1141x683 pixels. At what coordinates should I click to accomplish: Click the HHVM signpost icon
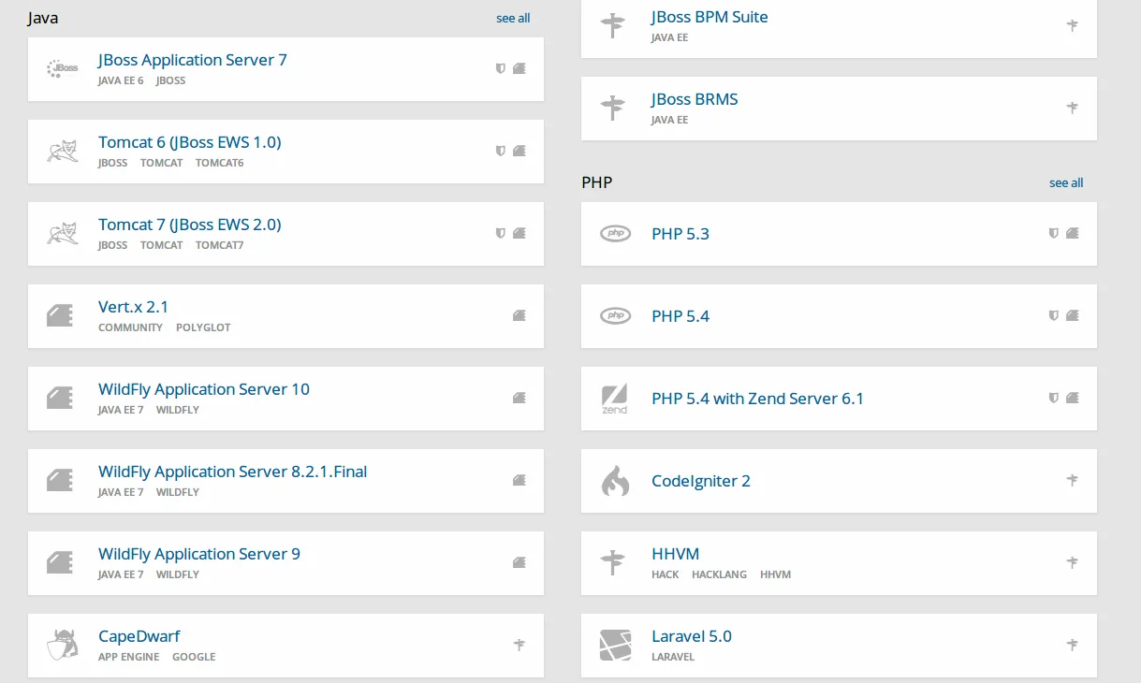(x=613, y=563)
